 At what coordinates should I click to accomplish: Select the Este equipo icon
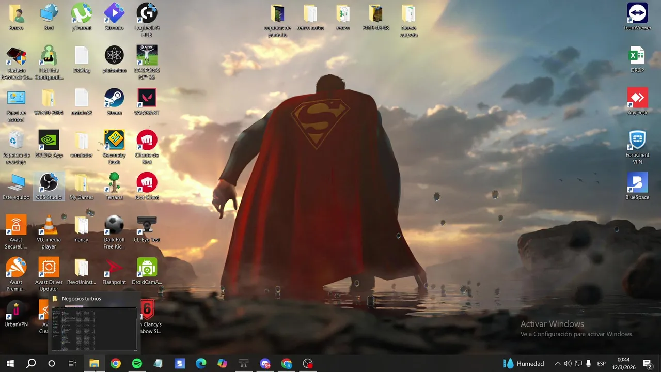click(16, 187)
